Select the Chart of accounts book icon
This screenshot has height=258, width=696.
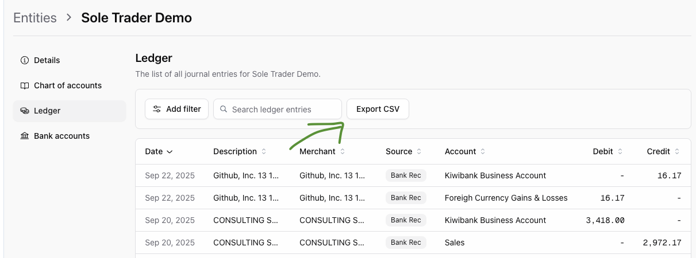click(25, 85)
